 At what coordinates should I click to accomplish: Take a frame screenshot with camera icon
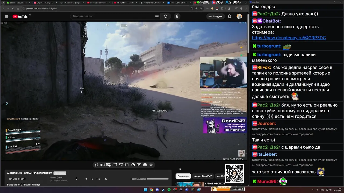tap(145, 165)
